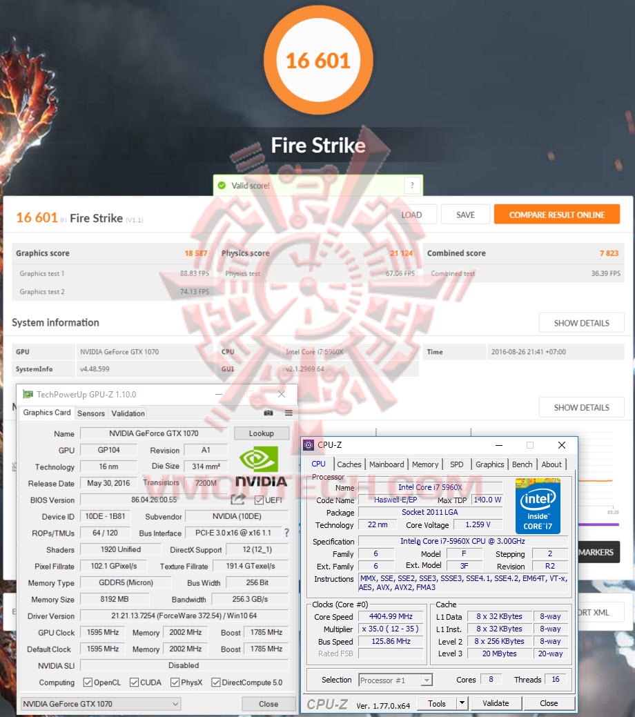Click COMPARE RESULT ONLINE button
The width and height of the screenshot is (635, 717).
557,215
